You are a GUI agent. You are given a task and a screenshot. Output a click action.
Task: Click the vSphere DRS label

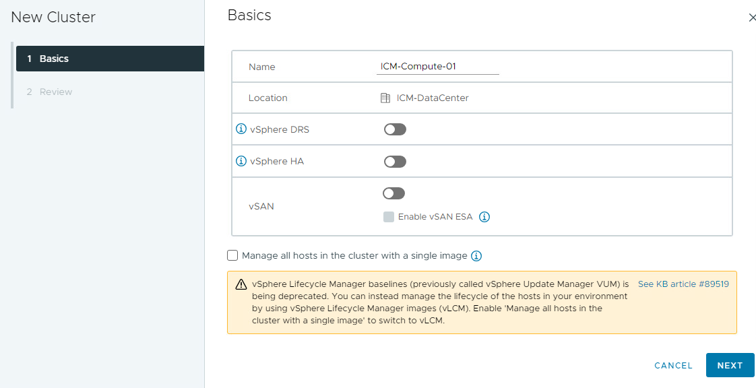[x=280, y=129]
